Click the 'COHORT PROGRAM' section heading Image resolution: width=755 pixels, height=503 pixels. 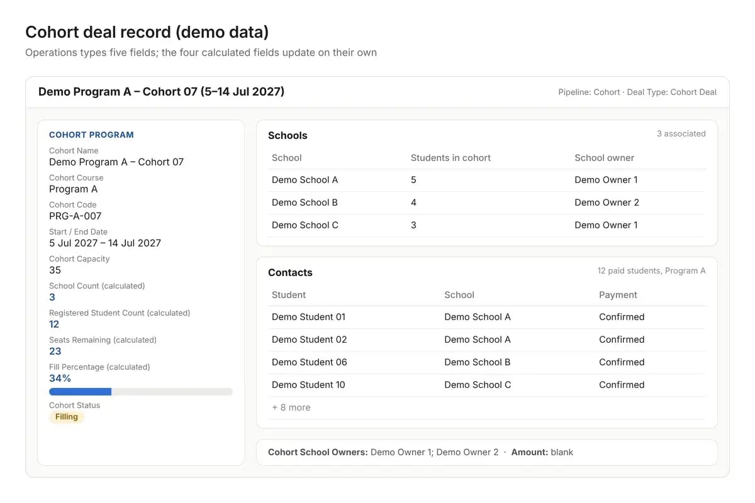[x=91, y=135]
